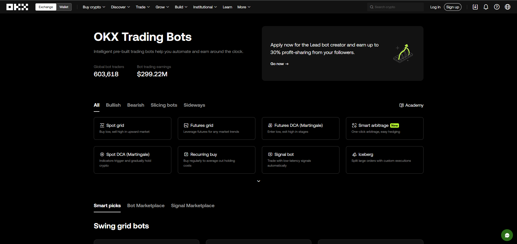Expand the Buy crypto menu
Image resolution: width=517 pixels, height=244 pixels.
point(94,7)
